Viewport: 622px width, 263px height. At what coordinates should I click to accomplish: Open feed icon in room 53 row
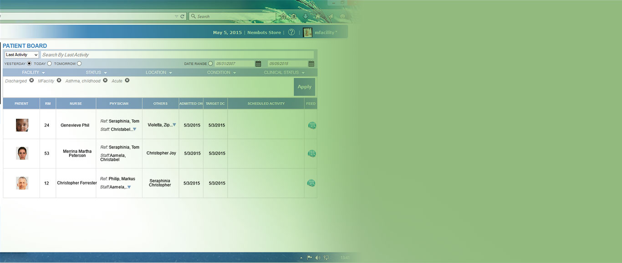tap(312, 154)
